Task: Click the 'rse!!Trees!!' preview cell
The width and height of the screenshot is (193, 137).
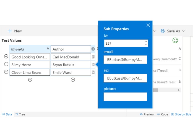Action: [160, 71]
